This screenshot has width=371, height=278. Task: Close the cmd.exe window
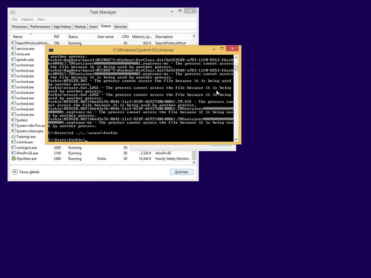tap(232, 49)
